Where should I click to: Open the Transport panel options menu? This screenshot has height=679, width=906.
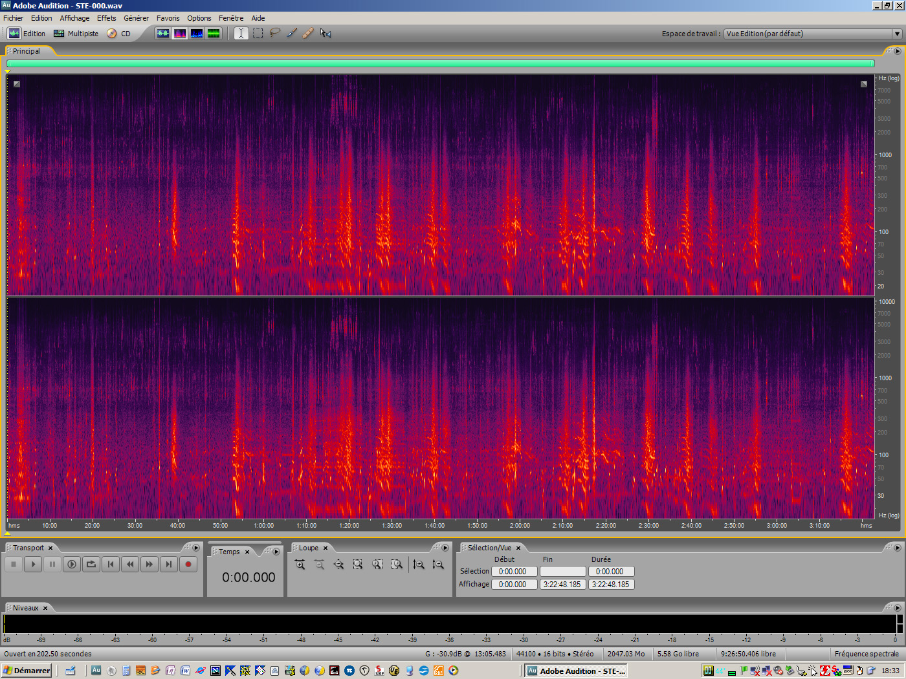196,548
